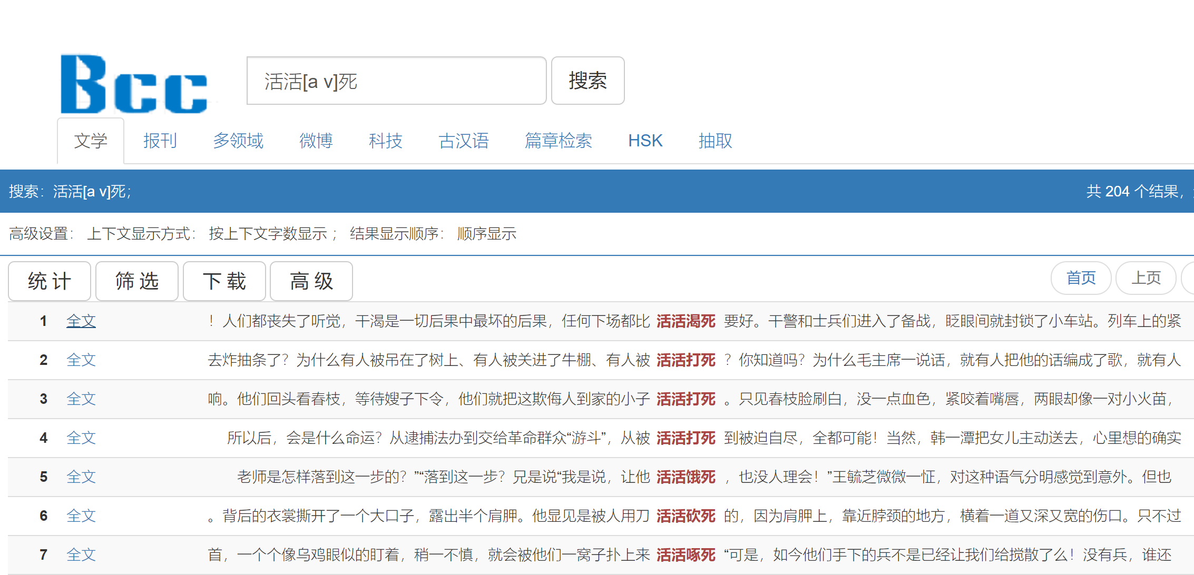
Task: Select the 抽取 tab
Action: coord(715,141)
